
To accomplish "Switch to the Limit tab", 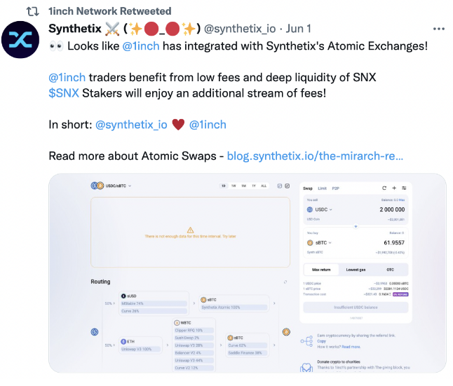I will pyautogui.click(x=322, y=188).
